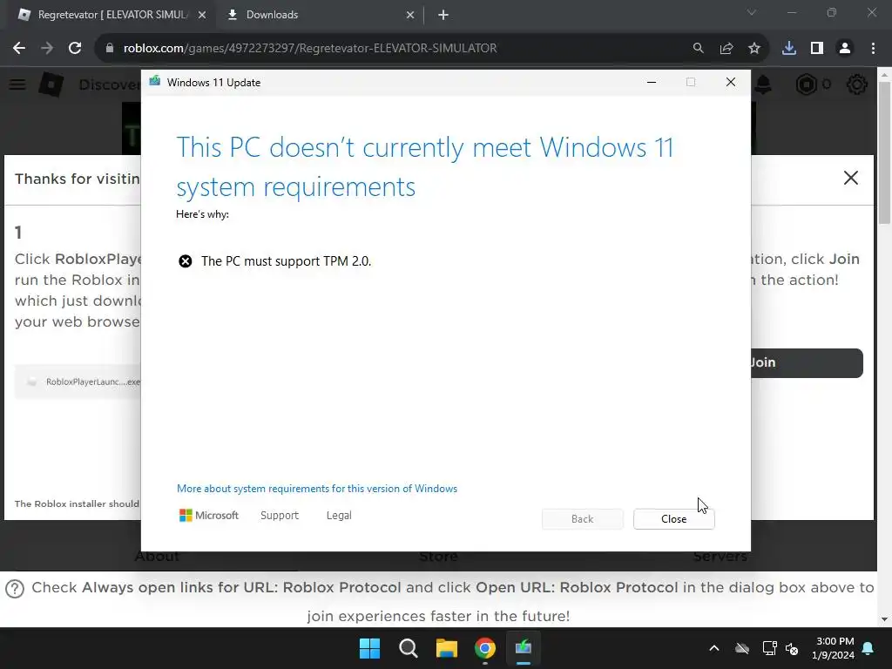This screenshot has width=892, height=669.
Task: Click the Microsoft logo in the dialog footer
Action: pyautogui.click(x=209, y=516)
